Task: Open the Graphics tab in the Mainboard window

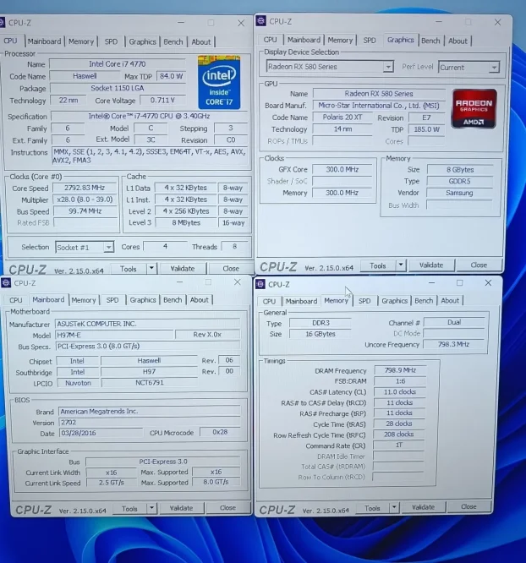Action: tap(143, 300)
